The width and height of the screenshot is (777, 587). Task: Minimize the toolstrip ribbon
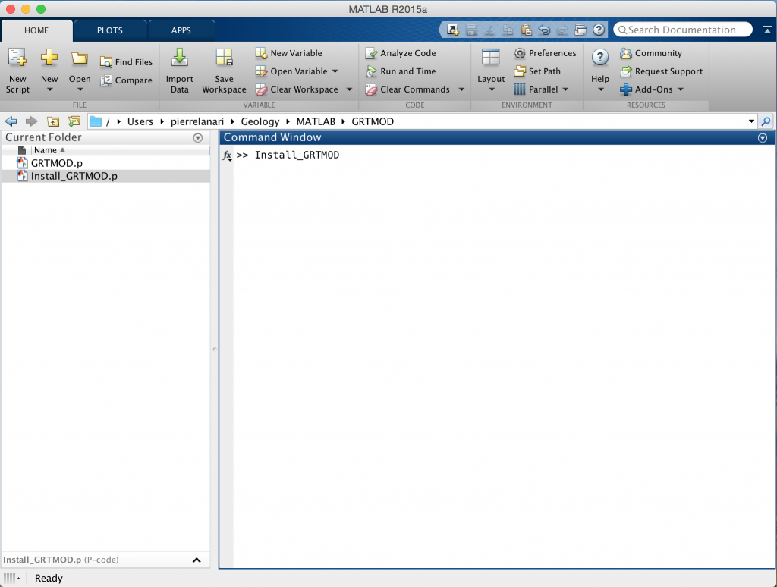(766, 30)
